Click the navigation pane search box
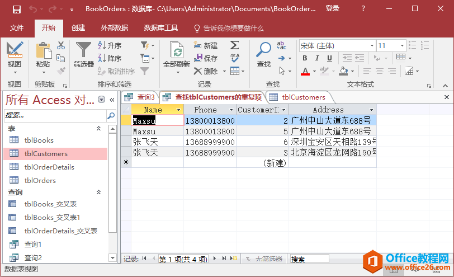This screenshot has width=454, height=277. (55, 115)
